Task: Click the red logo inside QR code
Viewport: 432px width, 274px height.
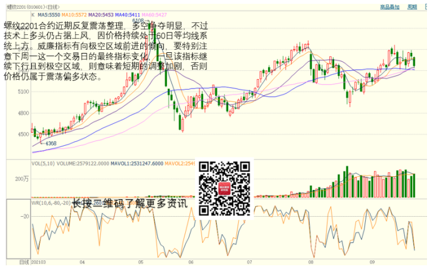Action: coord(224,187)
